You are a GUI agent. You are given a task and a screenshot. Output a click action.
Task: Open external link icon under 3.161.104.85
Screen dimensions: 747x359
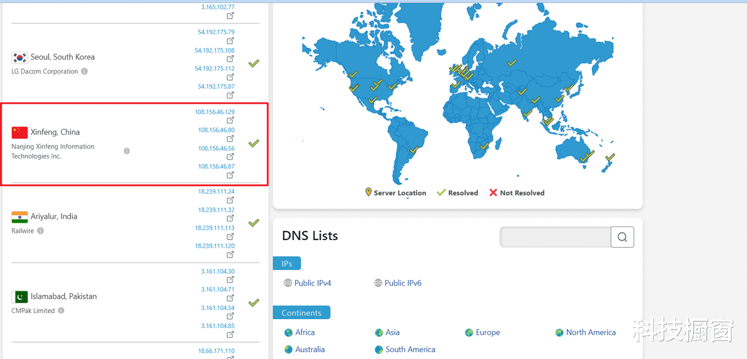[x=230, y=334]
